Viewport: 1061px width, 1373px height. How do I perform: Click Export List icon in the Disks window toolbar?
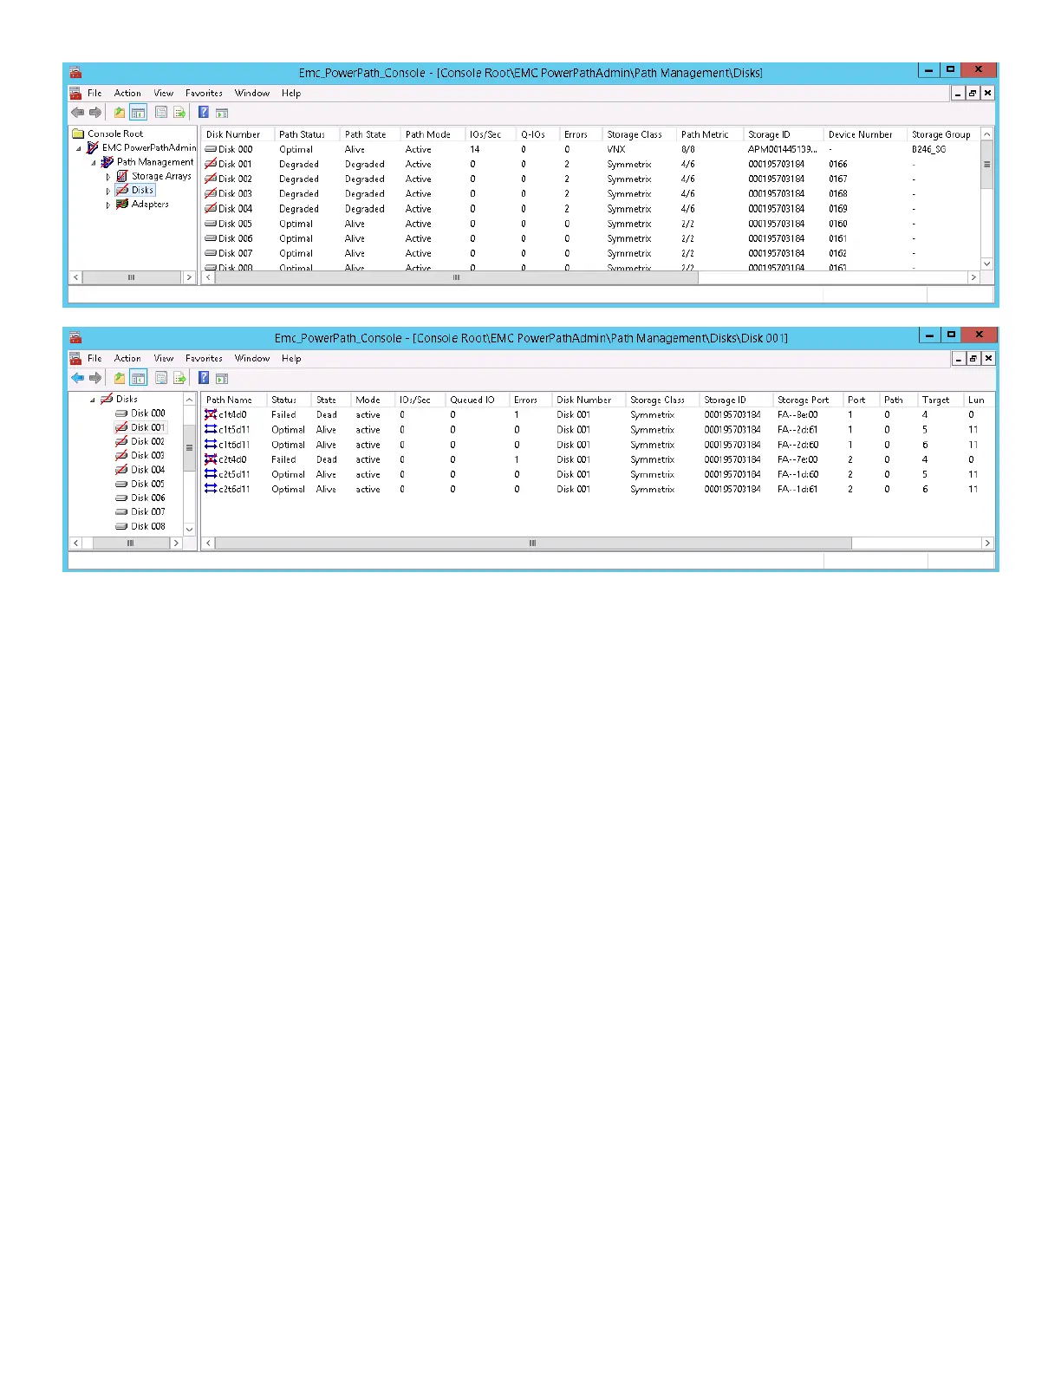click(179, 113)
